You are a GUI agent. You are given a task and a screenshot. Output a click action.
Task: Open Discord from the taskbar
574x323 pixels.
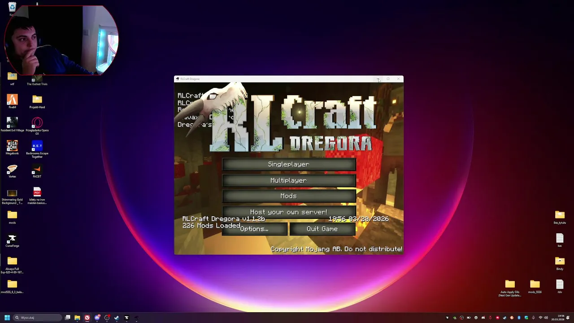coord(97,318)
